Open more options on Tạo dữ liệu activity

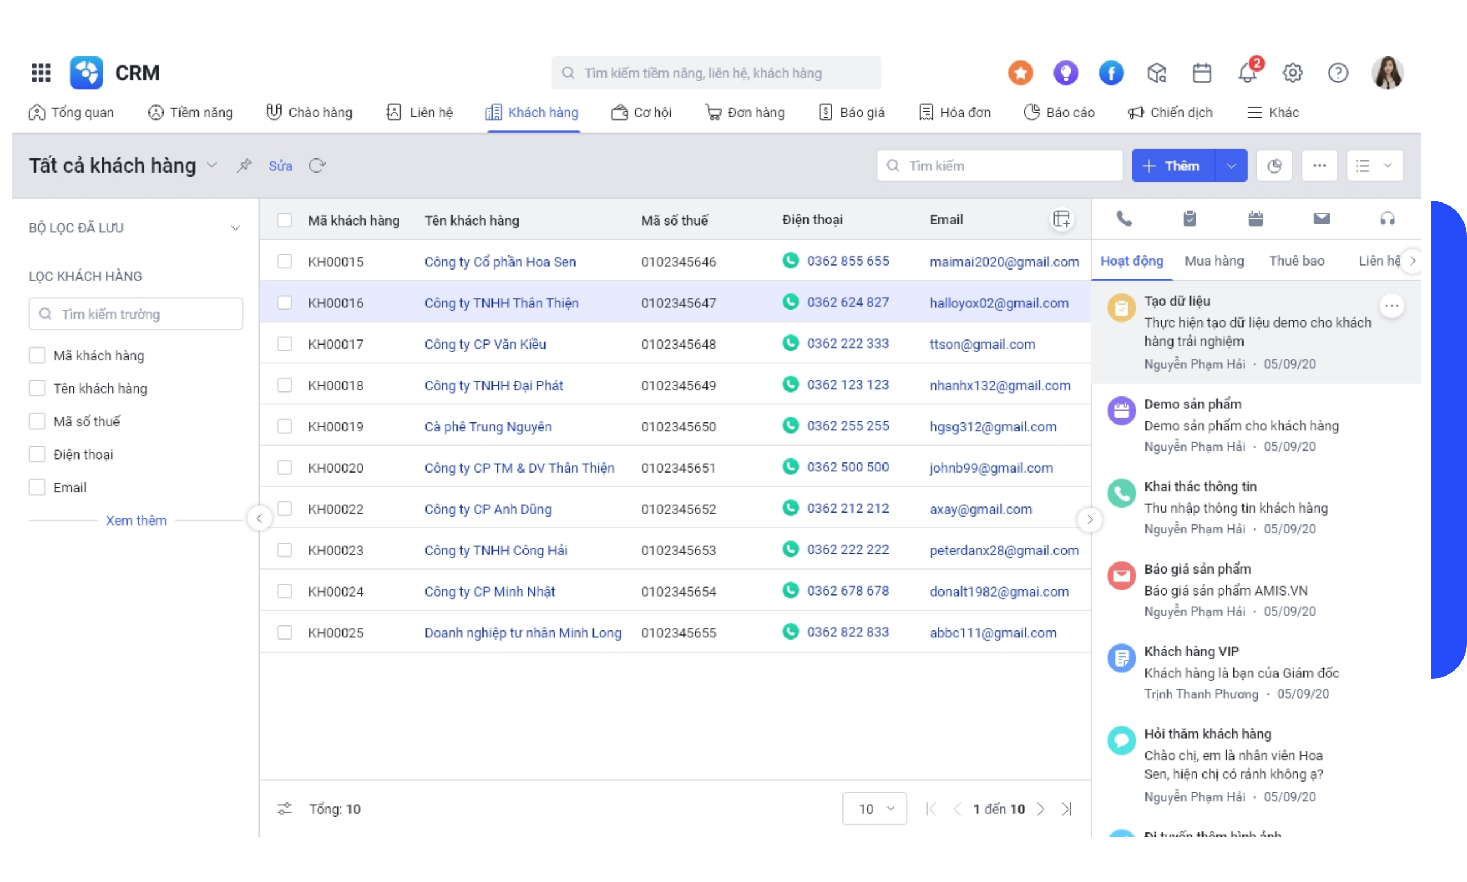1391,306
